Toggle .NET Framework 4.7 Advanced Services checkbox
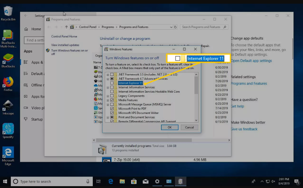Screen dimensions: 303x188 click(x=112, y=79)
